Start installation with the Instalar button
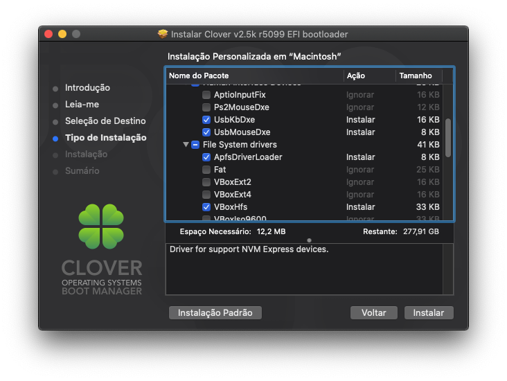Viewport: 507px width, 381px height. [429, 312]
